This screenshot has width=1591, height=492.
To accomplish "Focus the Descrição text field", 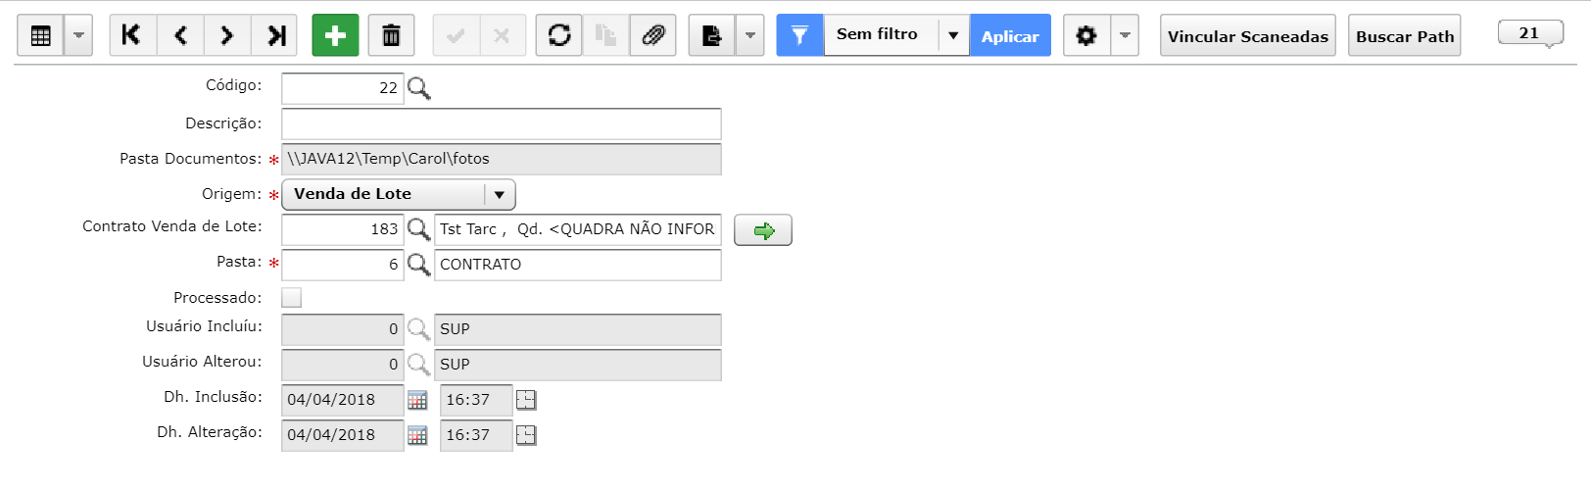I will [502, 123].
